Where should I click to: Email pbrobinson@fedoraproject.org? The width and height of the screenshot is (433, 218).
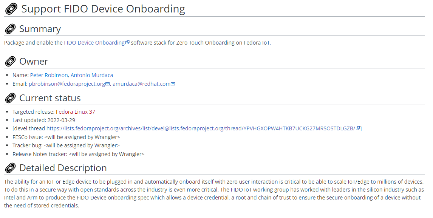coord(66,84)
